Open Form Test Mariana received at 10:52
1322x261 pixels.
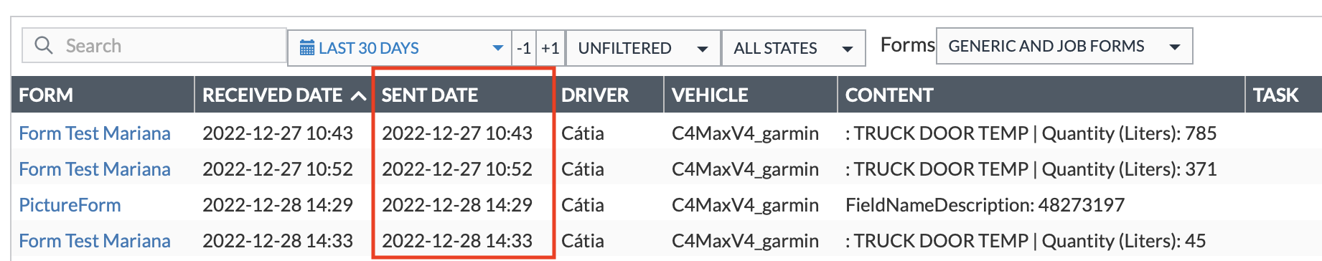95,169
